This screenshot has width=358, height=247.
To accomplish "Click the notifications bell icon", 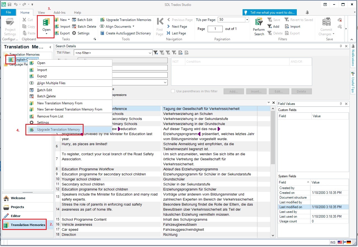I will click(307, 12).
